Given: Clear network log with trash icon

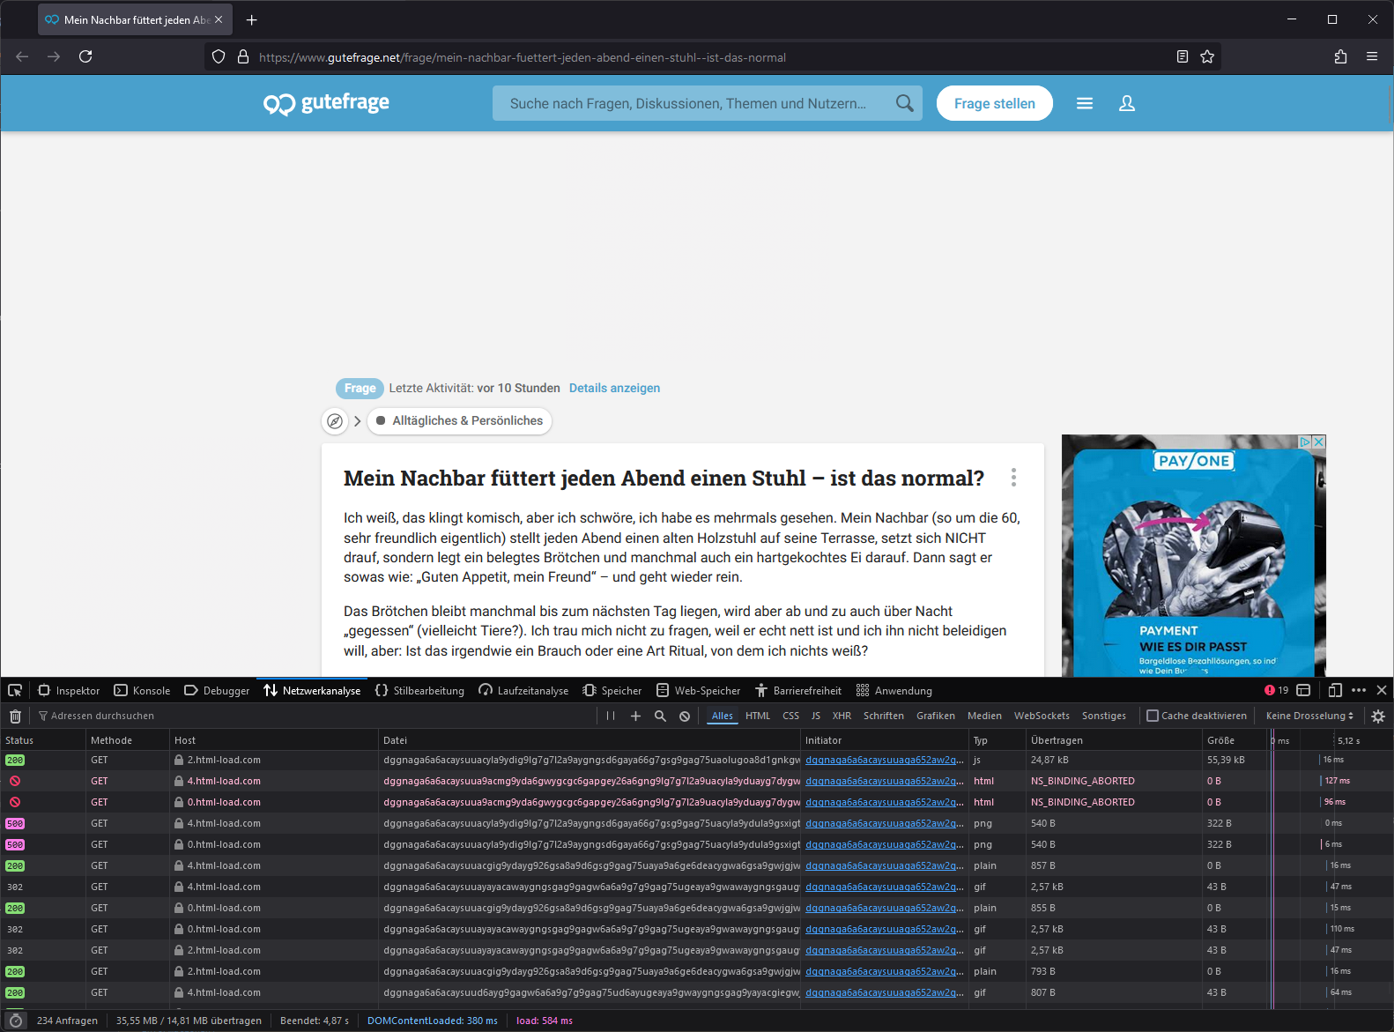Looking at the screenshot, I should 15,716.
